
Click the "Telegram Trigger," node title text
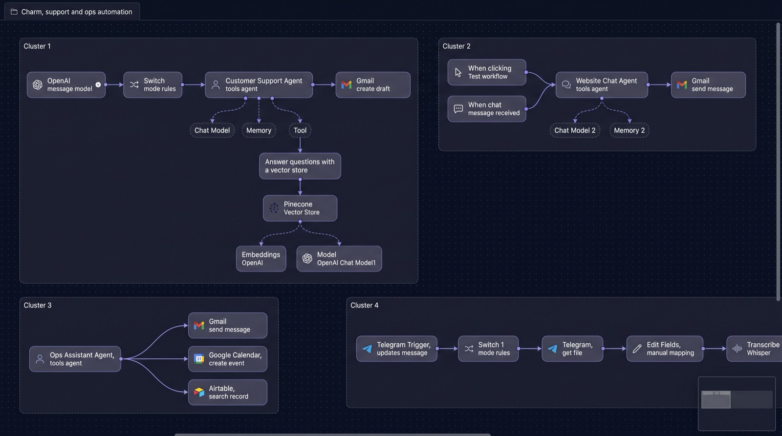pos(404,345)
